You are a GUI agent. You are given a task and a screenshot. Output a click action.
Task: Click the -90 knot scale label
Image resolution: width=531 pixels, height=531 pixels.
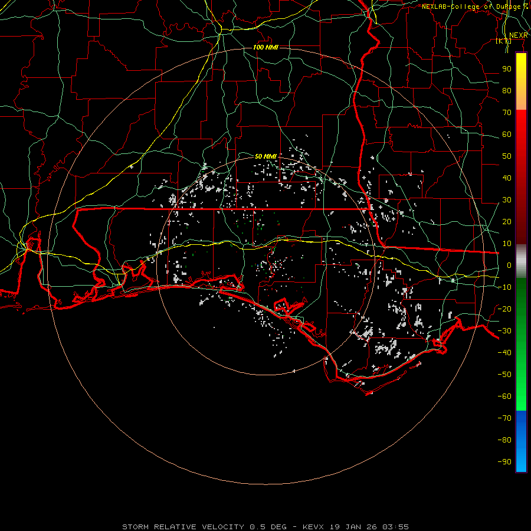504,462
